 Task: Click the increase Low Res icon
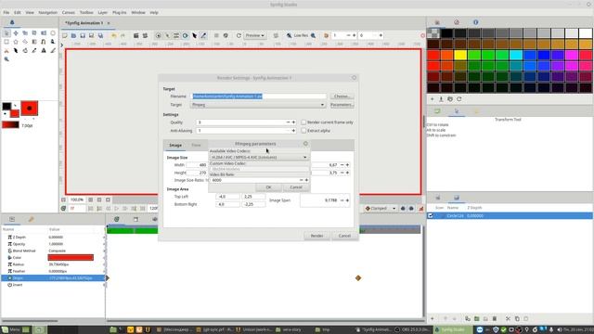(x=314, y=35)
